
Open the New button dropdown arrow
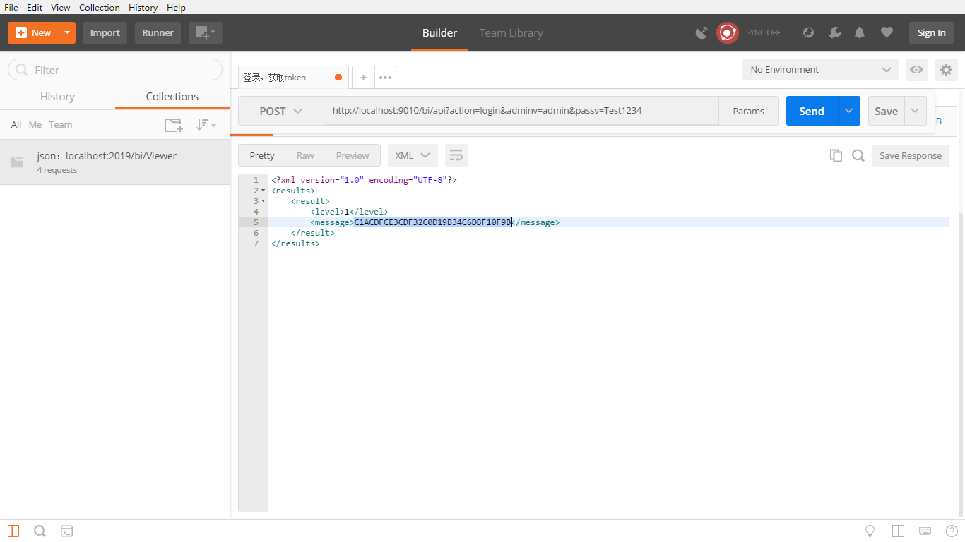point(67,32)
